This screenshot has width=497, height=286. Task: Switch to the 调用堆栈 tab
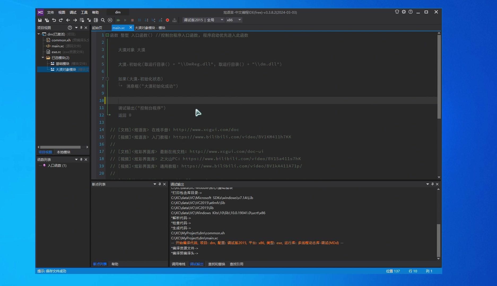(x=178, y=264)
